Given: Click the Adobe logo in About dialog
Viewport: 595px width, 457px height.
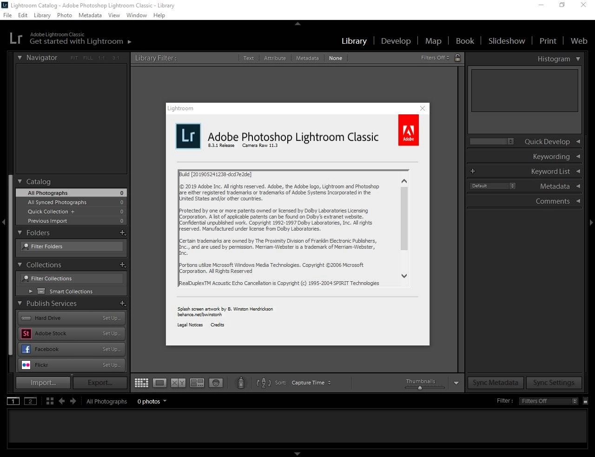Looking at the screenshot, I should pos(408,130).
